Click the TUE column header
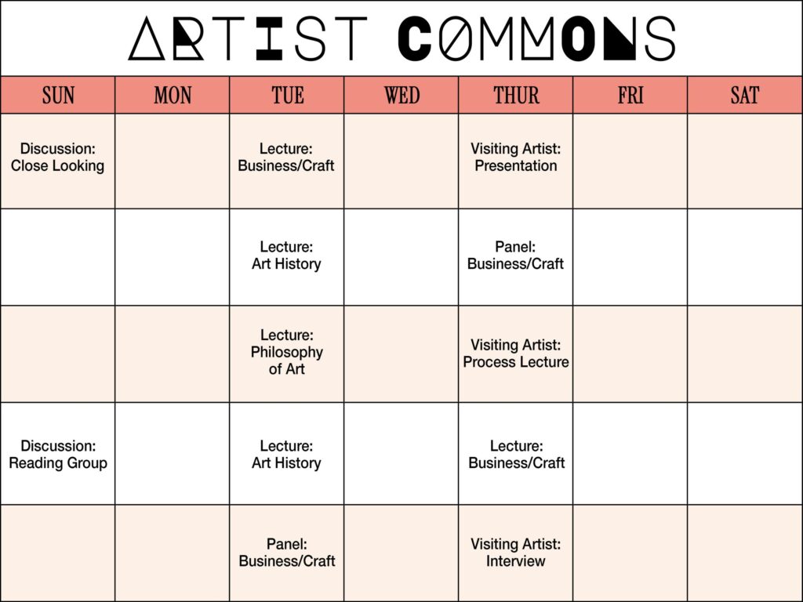 pos(287,95)
